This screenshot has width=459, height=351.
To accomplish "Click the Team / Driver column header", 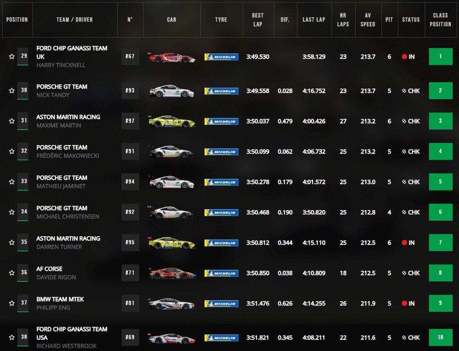I will (x=74, y=20).
